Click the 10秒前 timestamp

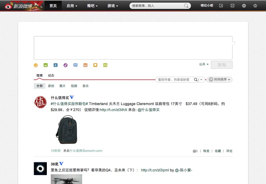tap(56, 151)
